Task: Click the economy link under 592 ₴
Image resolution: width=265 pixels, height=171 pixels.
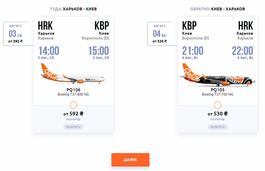Action: point(73,119)
